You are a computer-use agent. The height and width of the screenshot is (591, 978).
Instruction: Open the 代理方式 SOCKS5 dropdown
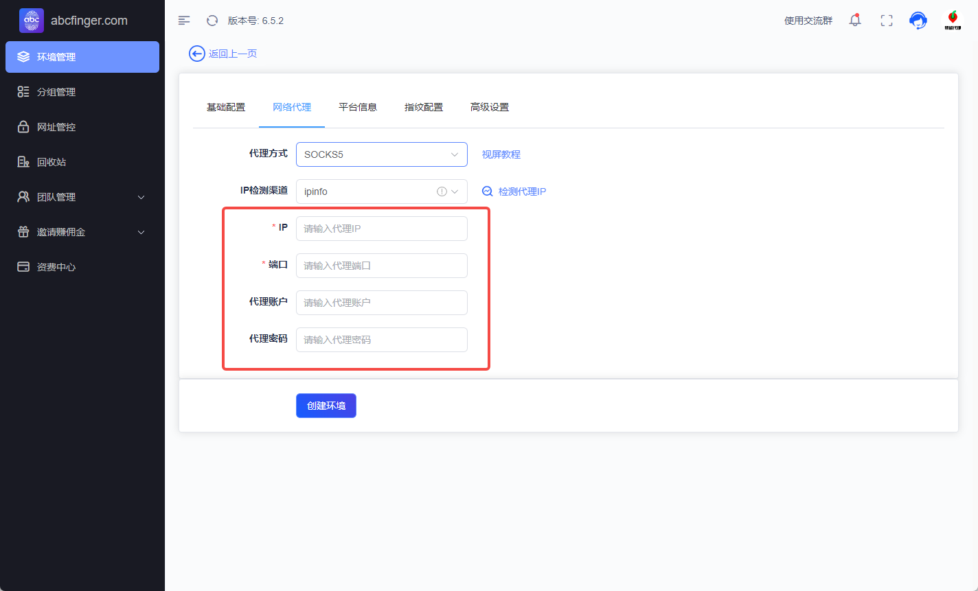click(381, 154)
